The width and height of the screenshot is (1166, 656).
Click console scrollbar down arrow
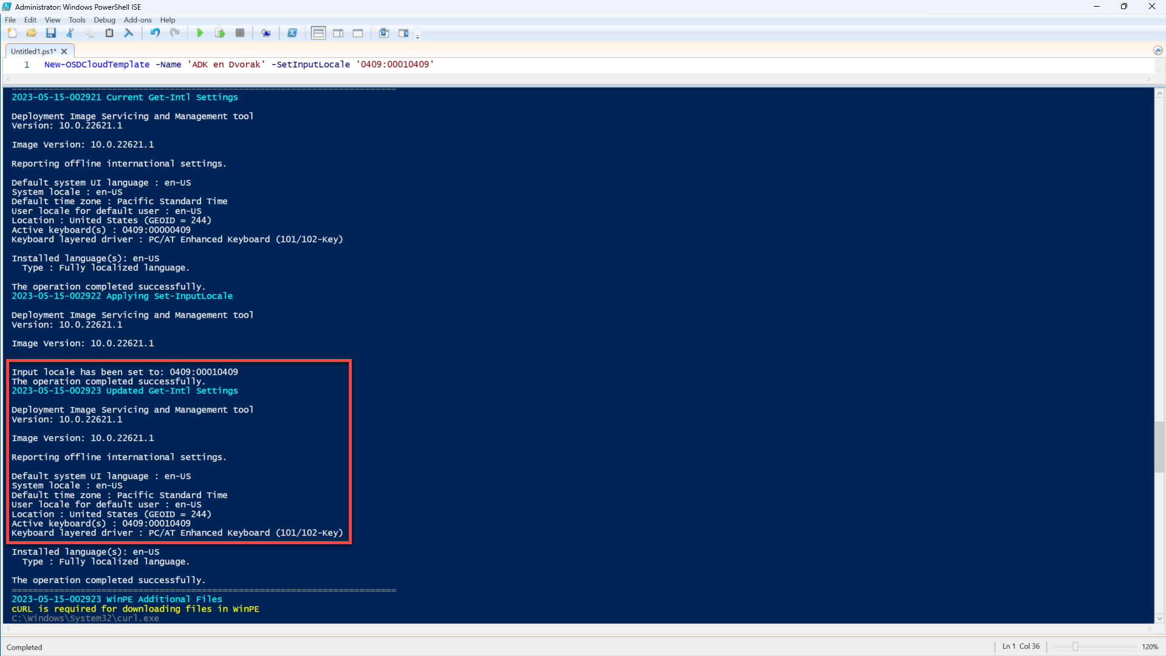point(1159,618)
